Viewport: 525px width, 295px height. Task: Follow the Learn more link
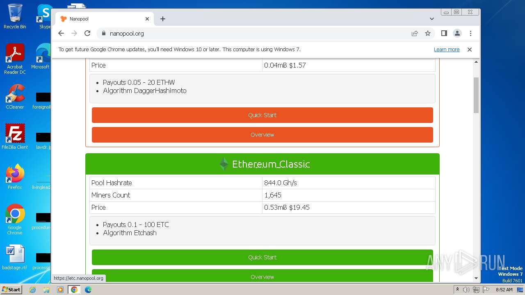[x=447, y=50]
